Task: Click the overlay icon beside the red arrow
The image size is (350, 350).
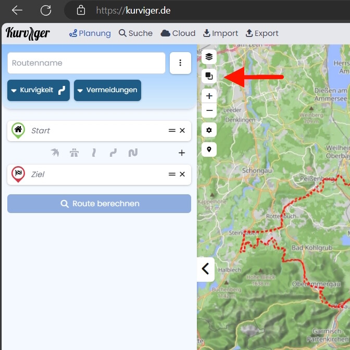Action: pos(209,76)
